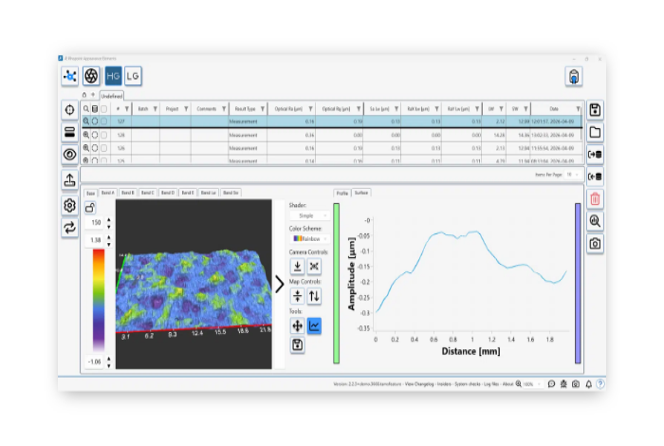The height and width of the screenshot is (446, 664).
Task: Switch to the Surface tab
Action: point(361,193)
